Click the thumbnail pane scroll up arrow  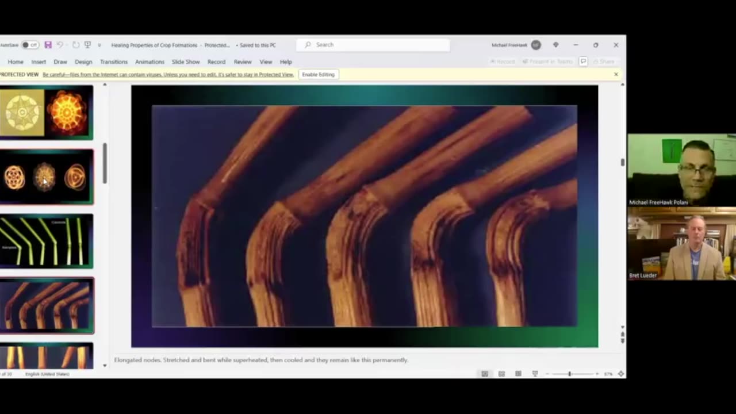coord(105,85)
